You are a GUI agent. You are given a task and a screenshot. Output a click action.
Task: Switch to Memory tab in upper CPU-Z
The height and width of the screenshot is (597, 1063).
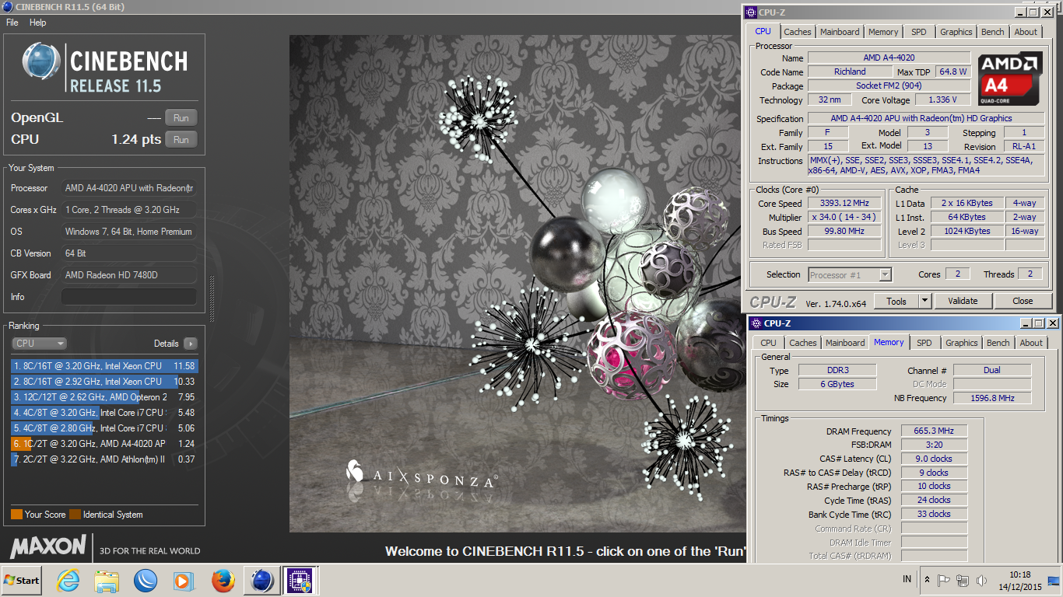coord(883,32)
